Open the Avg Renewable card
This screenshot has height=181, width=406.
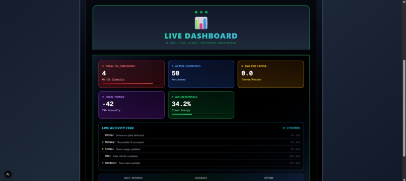(x=201, y=105)
